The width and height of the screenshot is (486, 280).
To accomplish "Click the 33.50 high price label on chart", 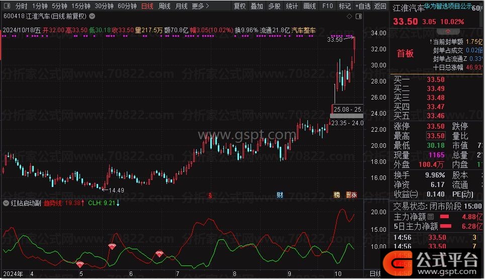I will pos(335,39).
